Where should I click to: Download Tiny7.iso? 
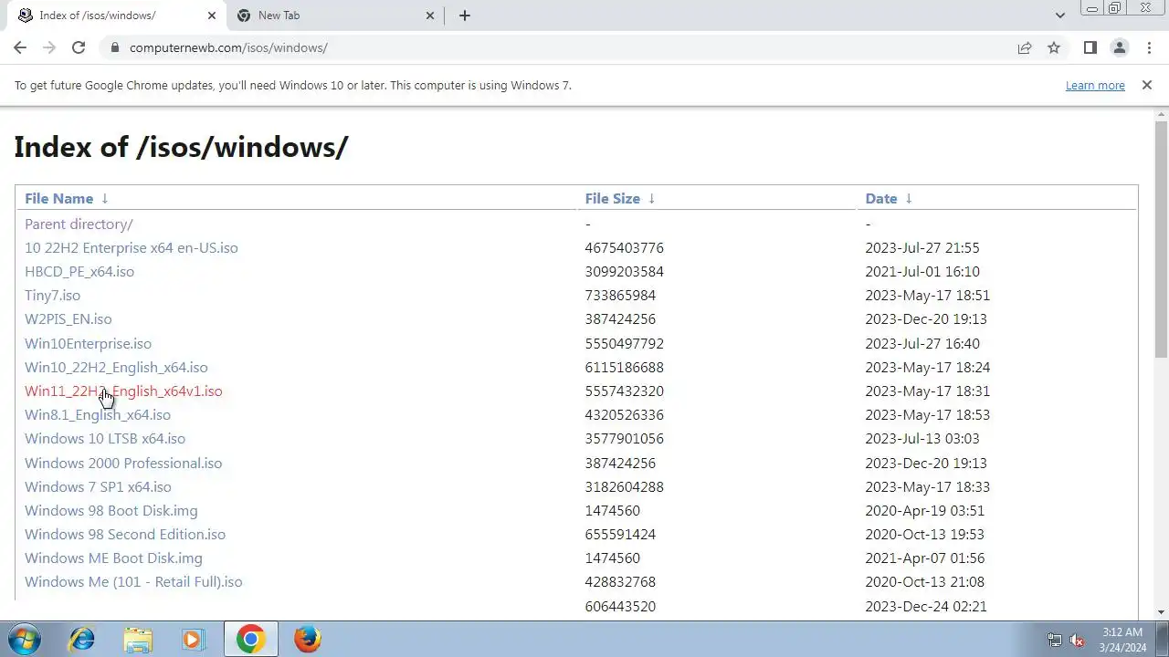pyautogui.click(x=52, y=295)
